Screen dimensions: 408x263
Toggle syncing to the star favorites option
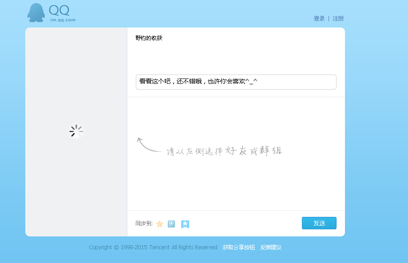tap(159, 224)
